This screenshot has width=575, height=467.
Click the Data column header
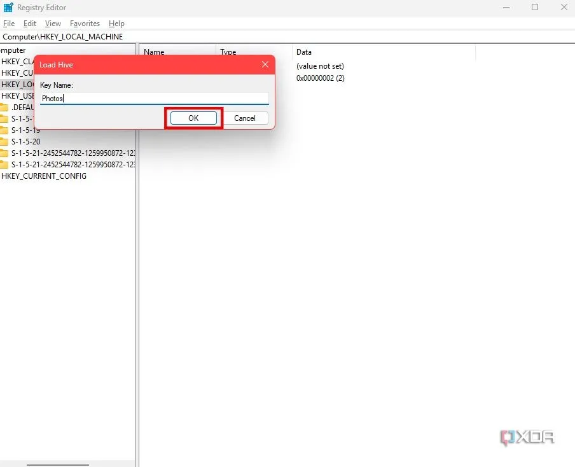click(x=384, y=52)
